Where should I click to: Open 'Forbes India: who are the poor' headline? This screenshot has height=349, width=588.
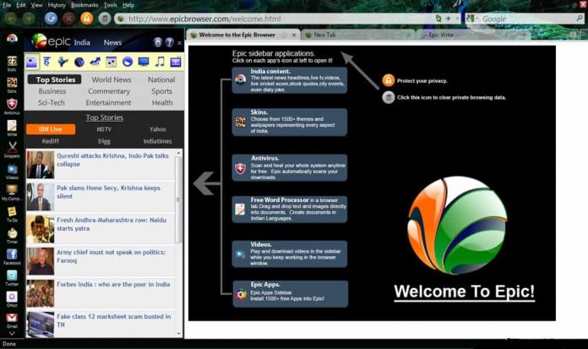(113, 285)
